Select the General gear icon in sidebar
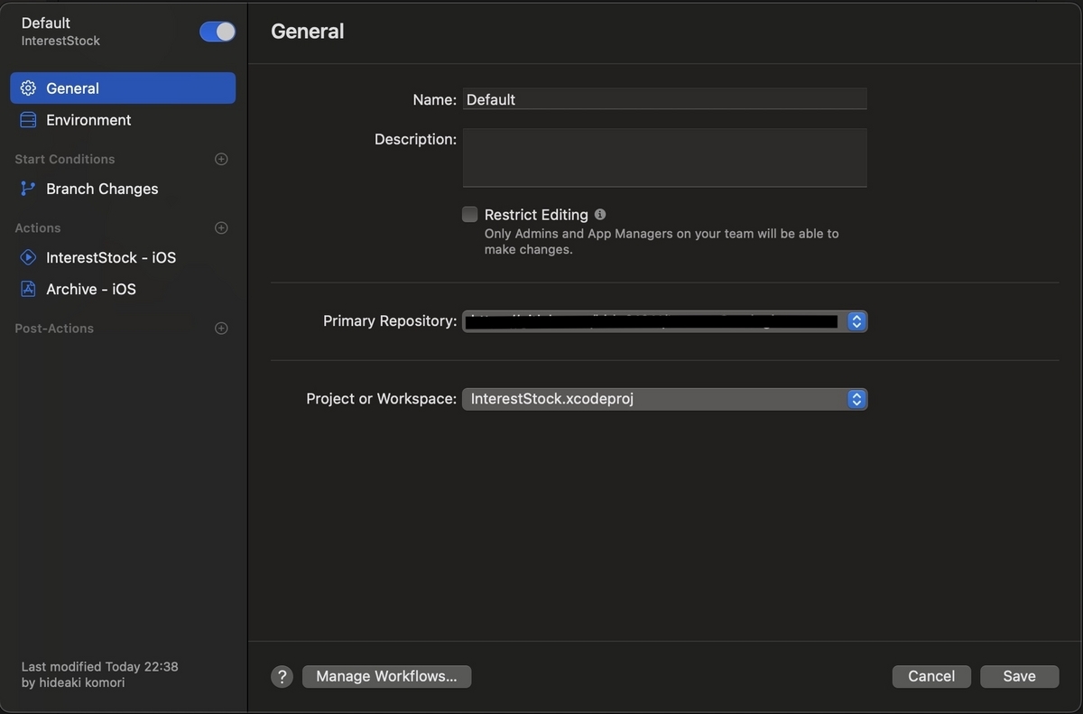This screenshot has height=714, width=1083. [28, 88]
